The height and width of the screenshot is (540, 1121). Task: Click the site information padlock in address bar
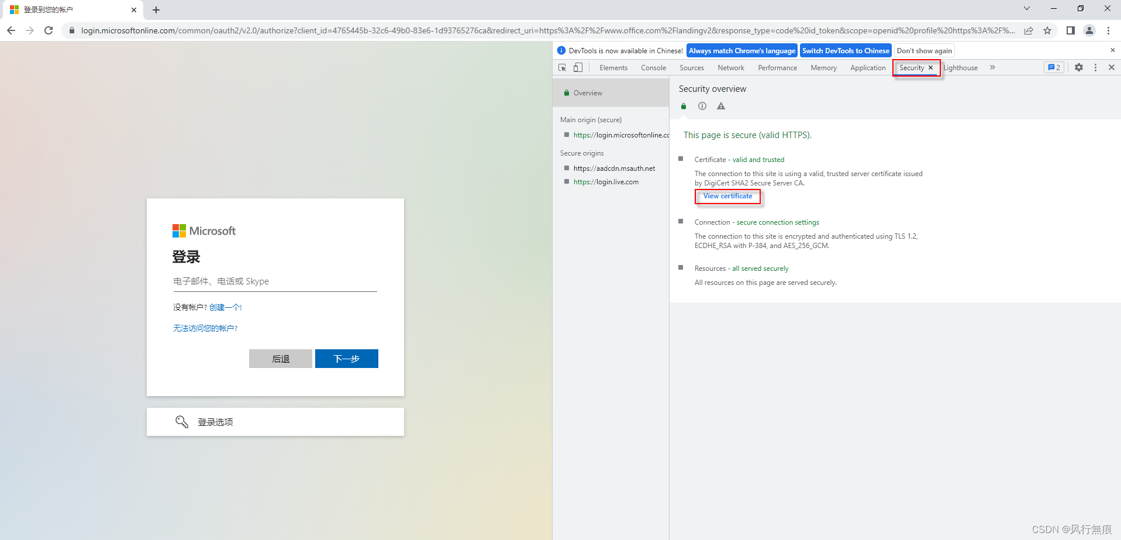coord(71,30)
